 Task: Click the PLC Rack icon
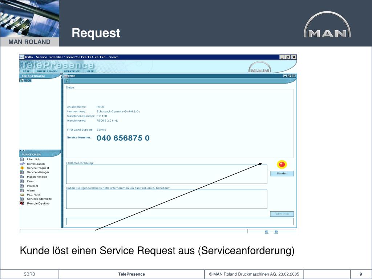22,195
